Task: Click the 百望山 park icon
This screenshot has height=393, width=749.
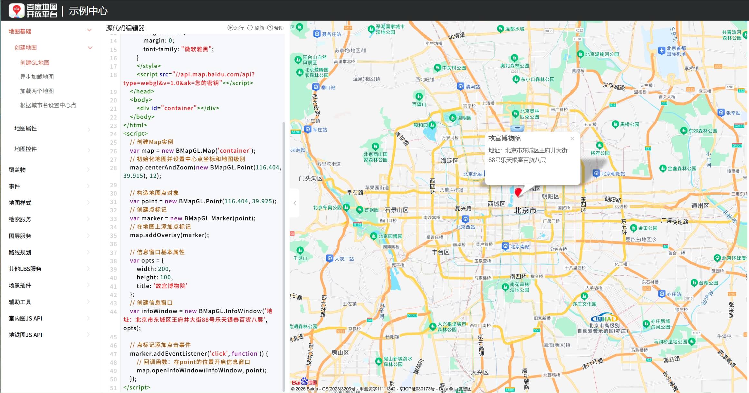Action: [x=419, y=96]
